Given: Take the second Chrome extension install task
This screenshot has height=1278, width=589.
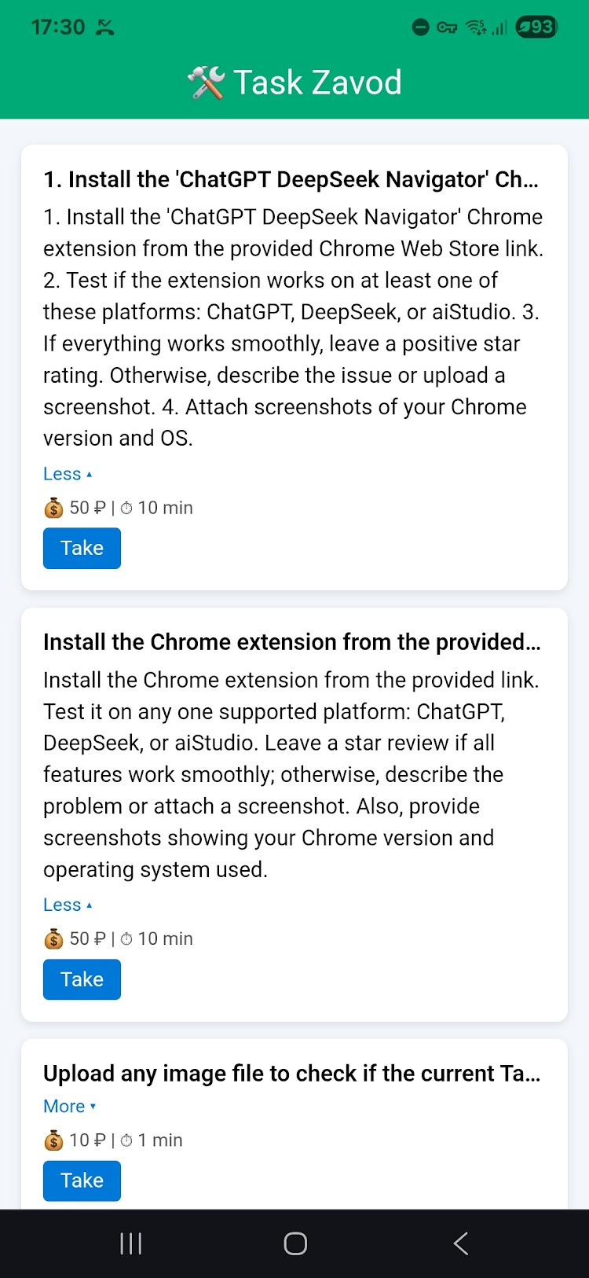Looking at the screenshot, I should coord(82,979).
